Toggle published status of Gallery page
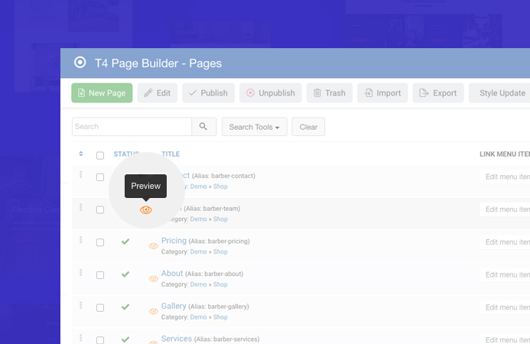Viewport: 530px width, 344px height. 125,307
